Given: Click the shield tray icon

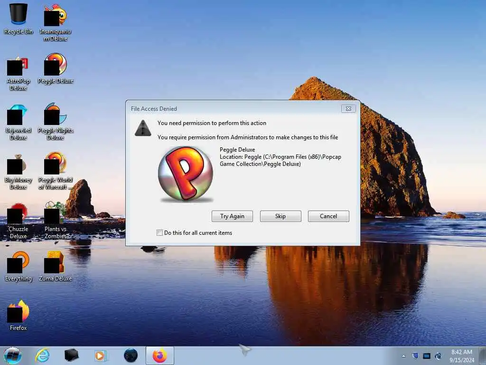Looking at the screenshot, I should (x=415, y=356).
